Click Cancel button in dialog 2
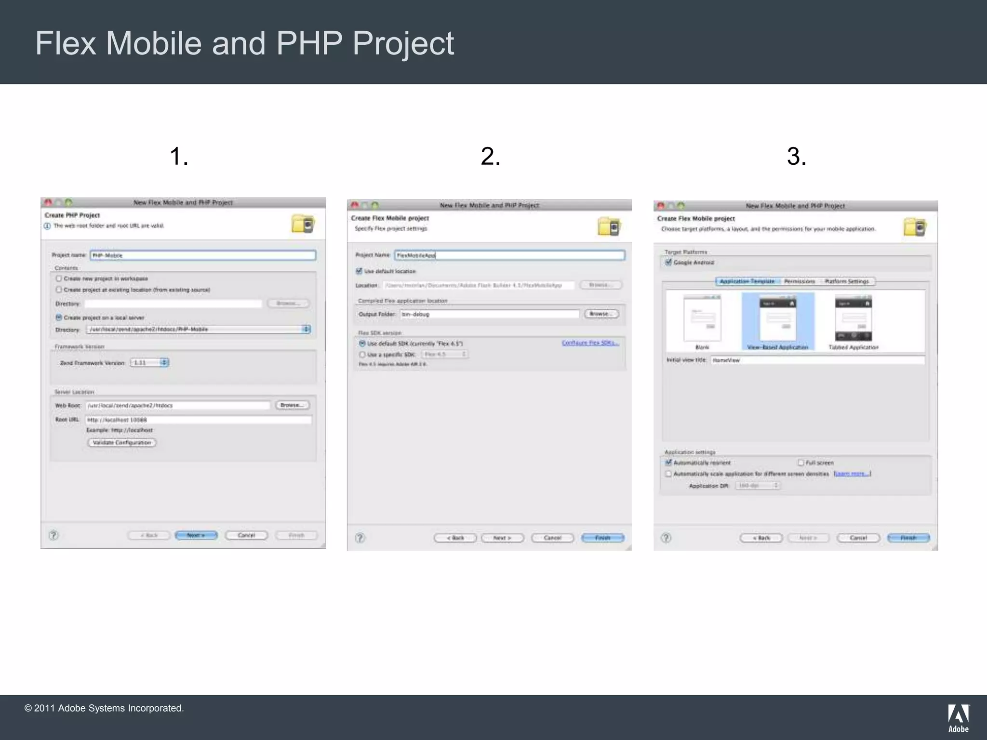987x740 pixels. click(553, 538)
